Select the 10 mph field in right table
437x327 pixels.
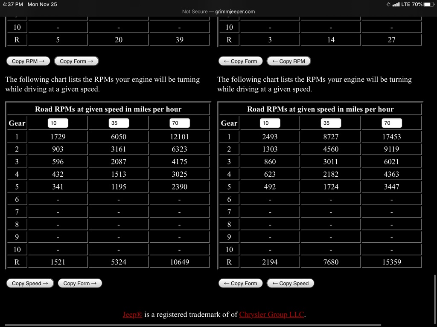pos(270,123)
